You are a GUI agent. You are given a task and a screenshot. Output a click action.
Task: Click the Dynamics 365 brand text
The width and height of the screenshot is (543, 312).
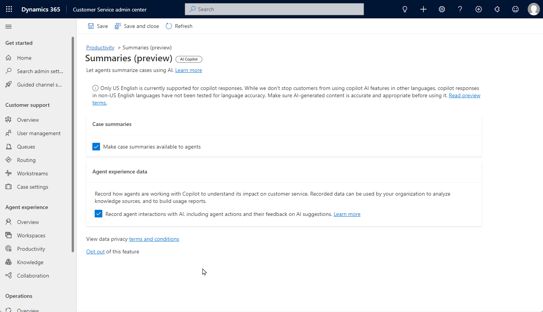[x=41, y=9]
